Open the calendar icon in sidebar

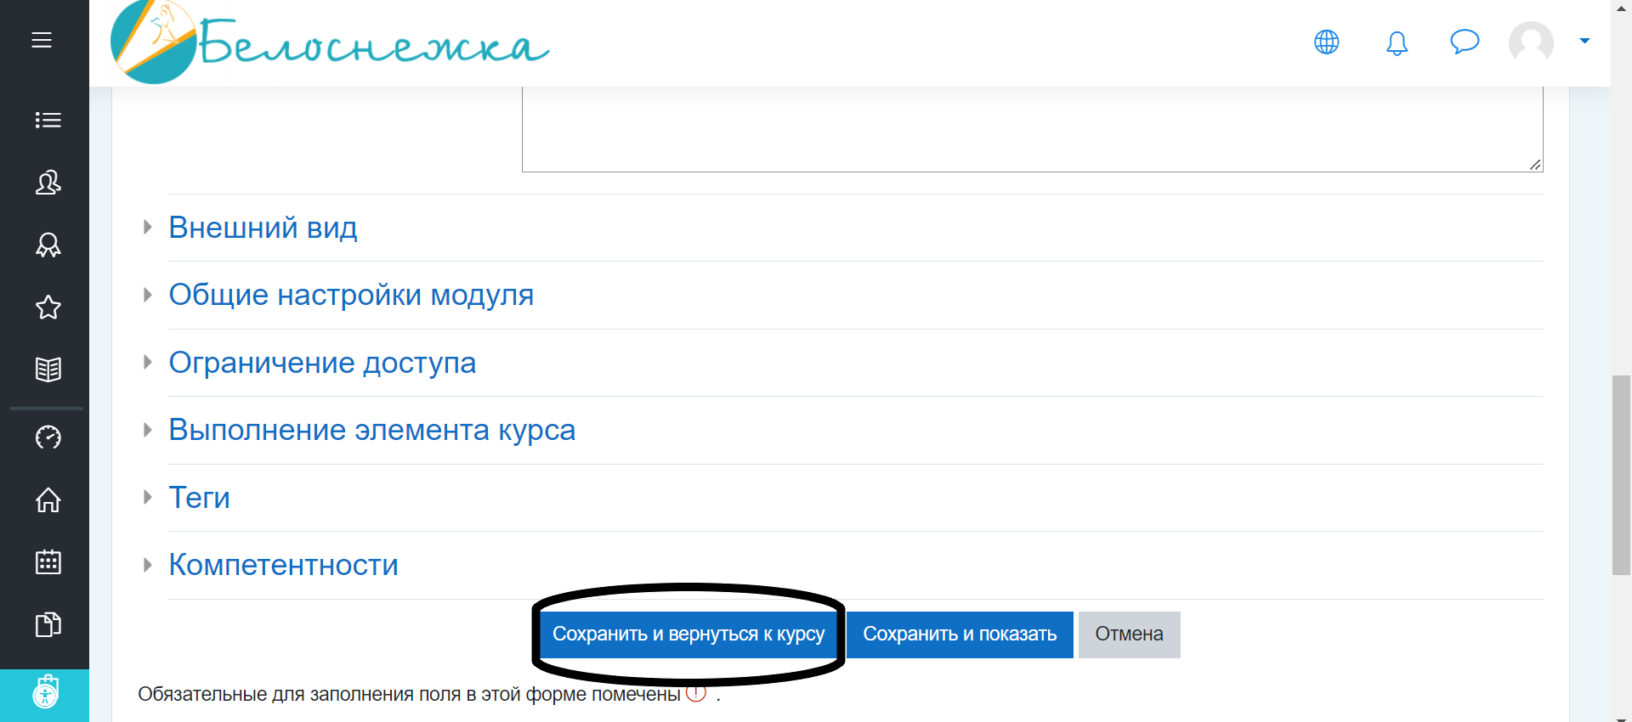[48, 562]
